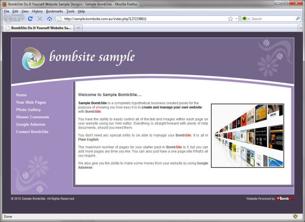The height and width of the screenshot is (222, 305).
Task: Click the bombsite sample swirl logo
Action: (x=33, y=58)
